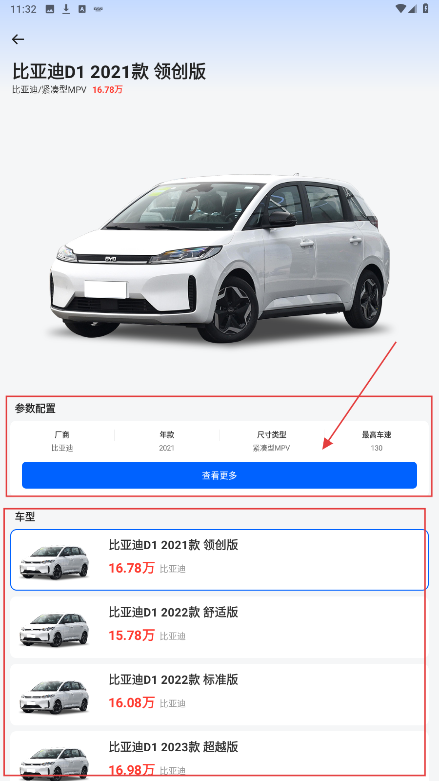Tap the 16.78万 price in header

click(x=107, y=89)
